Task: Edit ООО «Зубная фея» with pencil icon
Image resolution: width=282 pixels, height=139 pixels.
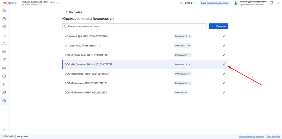Action: [x=224, y=55]
